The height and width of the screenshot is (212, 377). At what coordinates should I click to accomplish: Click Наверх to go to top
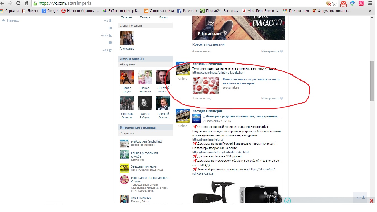tap(10, 20)
